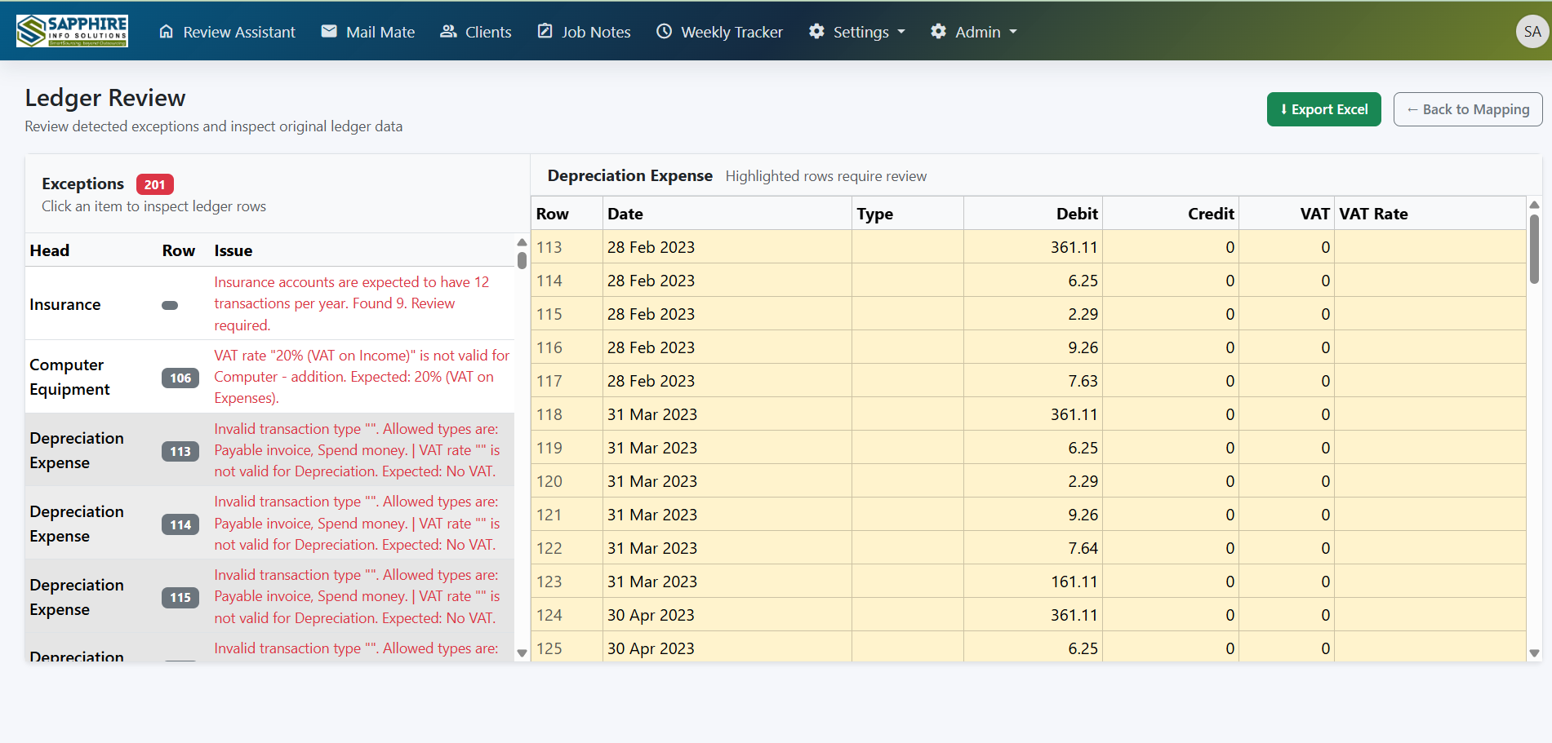Click exceptions list scroll down arrow

click(522, 653)
